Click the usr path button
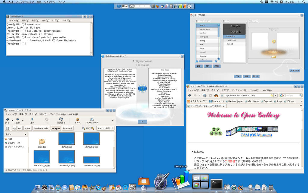 coord(20,128)
